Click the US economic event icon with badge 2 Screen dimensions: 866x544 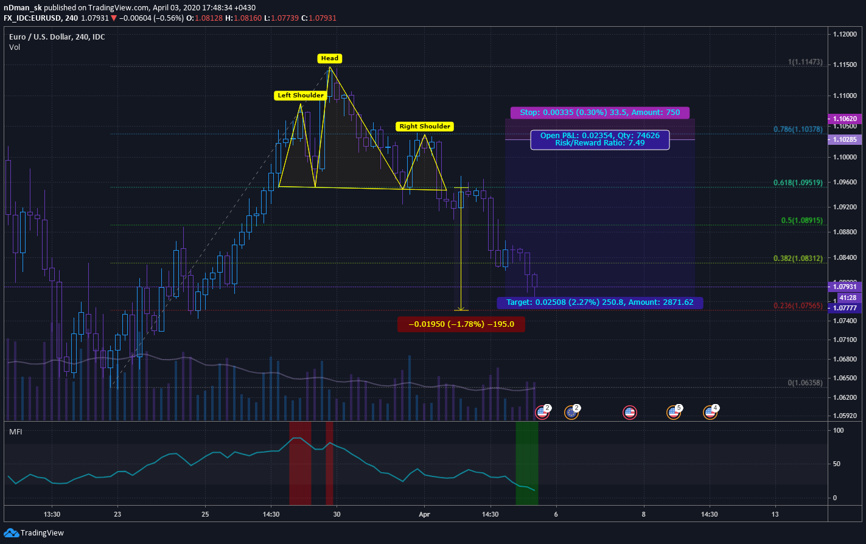[542, 413]
